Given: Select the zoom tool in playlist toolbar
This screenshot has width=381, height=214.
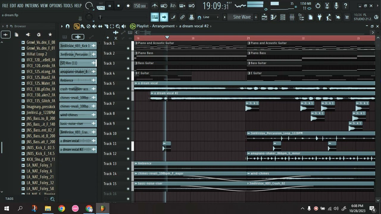Looking at the screenshot, I should point(118,26).
